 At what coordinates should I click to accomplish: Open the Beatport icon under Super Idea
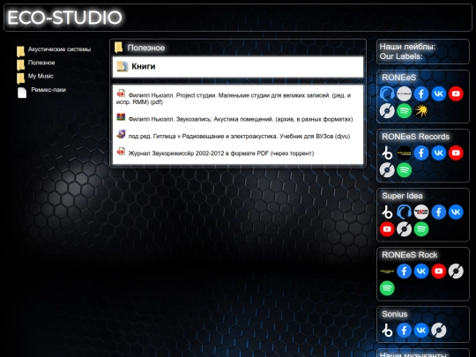pyautogui.click(x=387, y=212)
